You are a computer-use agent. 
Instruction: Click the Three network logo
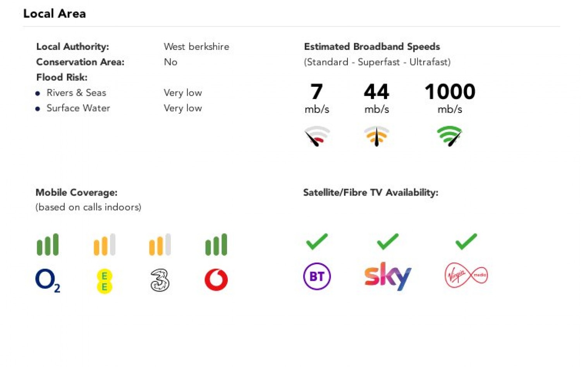pos(160,280)
